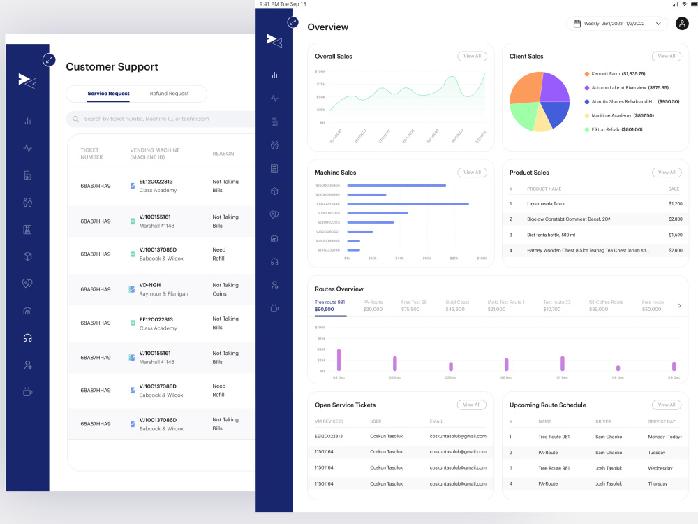This screenshot has height=524, width=698.
Task: Click the user icon in Overview sidebar
Action: (x=274, y=285)
